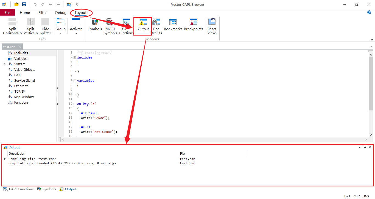
Task: Select Service Signal in the tree
Action: tap(24, 80)
